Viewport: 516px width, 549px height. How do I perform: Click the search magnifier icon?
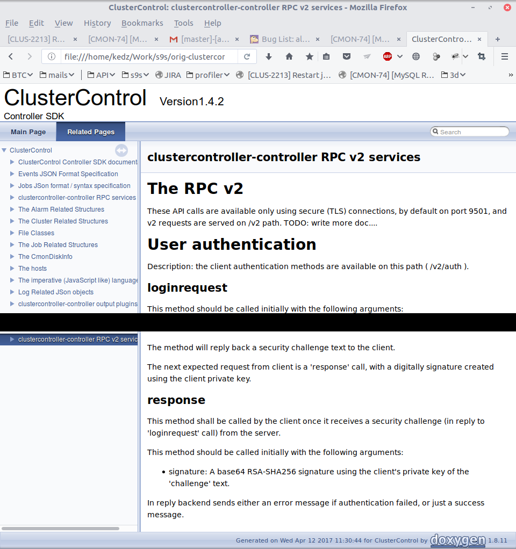(435, 132)
